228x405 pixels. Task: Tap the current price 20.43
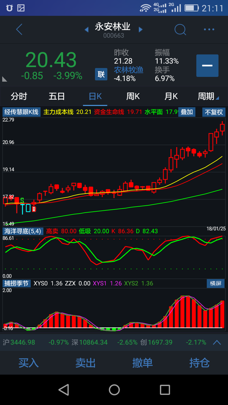point(51,60)
